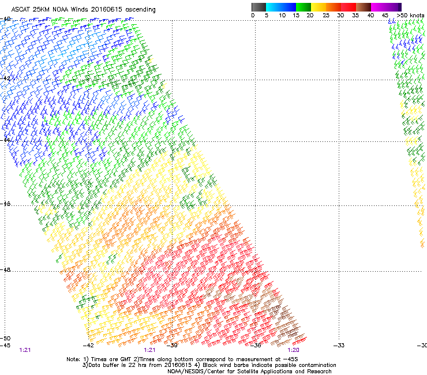
Task: Click the yellow 20-25 knots legend color
Action: point(319,7)
